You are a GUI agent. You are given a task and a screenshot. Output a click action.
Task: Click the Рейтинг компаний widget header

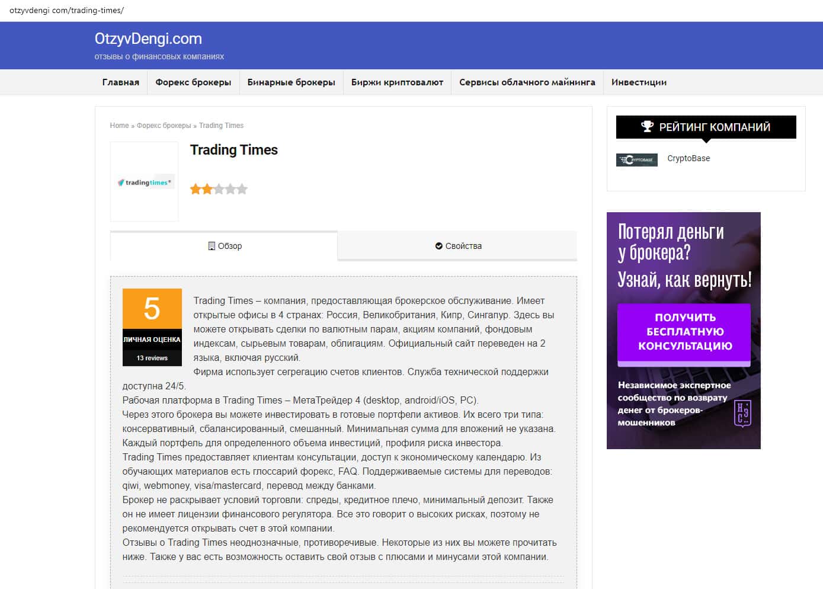tap(706, 127)
